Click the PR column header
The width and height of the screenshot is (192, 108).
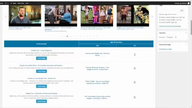[x=135, y=46]
